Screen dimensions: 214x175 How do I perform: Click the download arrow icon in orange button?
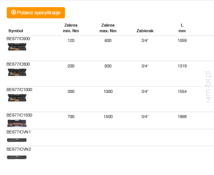click(x=14, y=12)
